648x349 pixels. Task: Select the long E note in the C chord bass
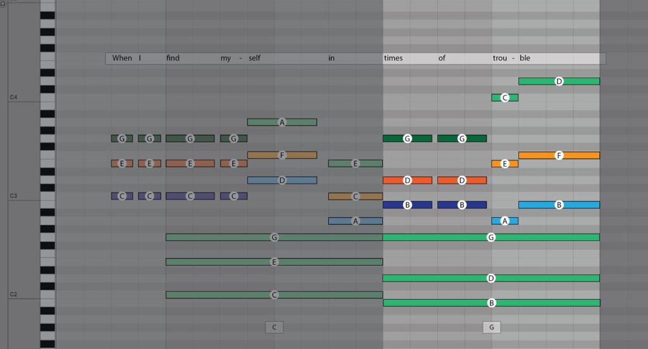click(274, 262)
